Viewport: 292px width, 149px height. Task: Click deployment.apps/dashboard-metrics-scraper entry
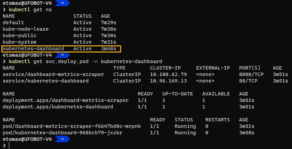click(65, 100)
